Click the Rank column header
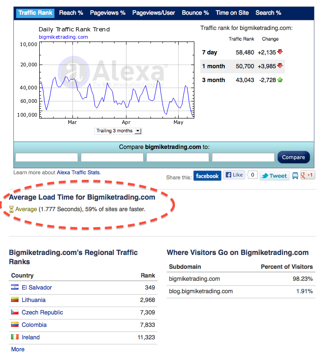Viewport: 325px width, 355px height. pyautogui.click(x=148, y=276)
